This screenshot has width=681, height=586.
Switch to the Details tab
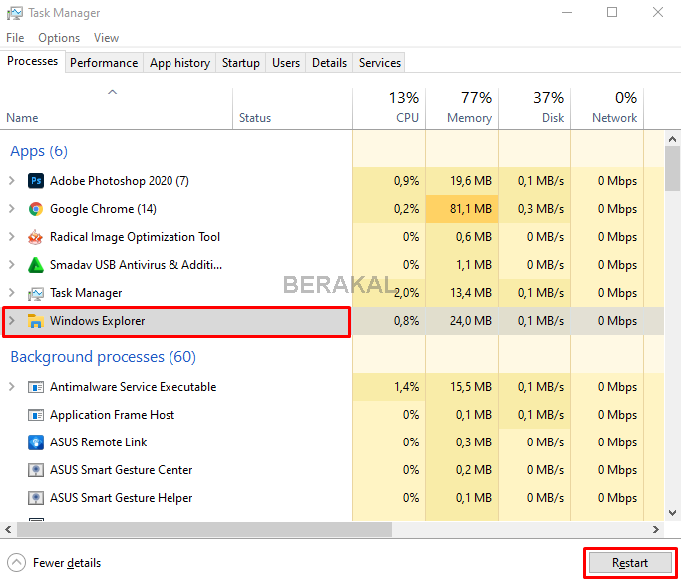pyautogui.click(x=329, y=63)
